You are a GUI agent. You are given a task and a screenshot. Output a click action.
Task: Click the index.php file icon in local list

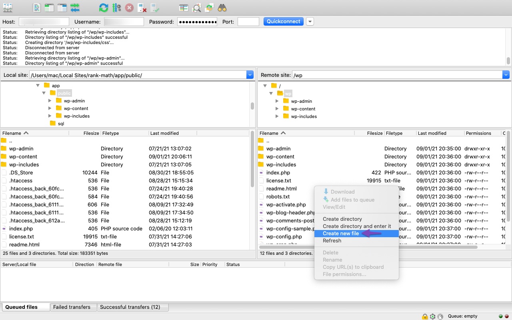click(4, 228)
